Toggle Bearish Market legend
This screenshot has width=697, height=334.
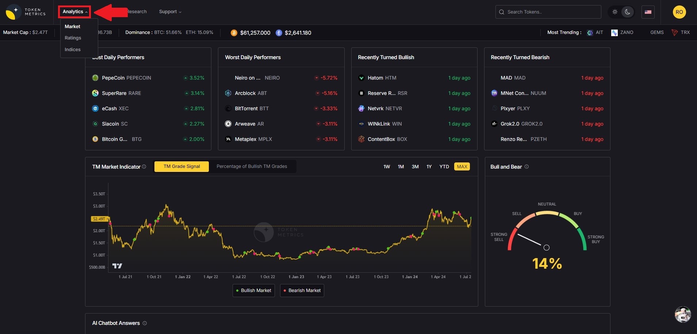(x=302, y=291)
